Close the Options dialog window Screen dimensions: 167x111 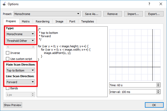161,4
